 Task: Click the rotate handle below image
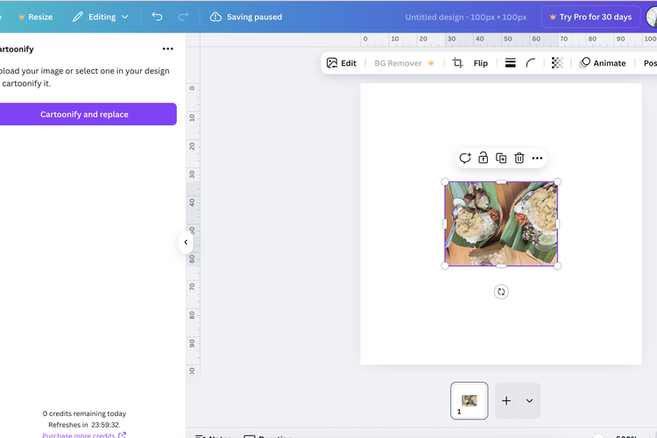click(501, 292)
